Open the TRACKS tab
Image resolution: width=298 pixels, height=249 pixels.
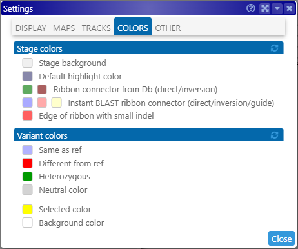pyautogui.click(x=96, y=28)
